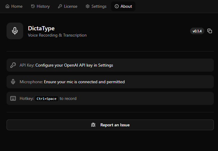Click the gear icon for Settings
The height and width of the screenshot is (151, 218).
click(88, 6)
